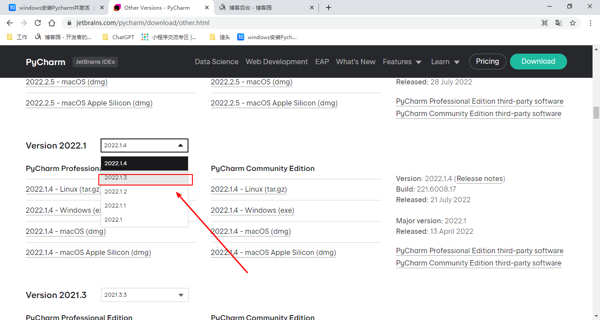Download Professional 2022.2.5 macOS (dmg)
600x320 pixels.
(x=67, y=82)
